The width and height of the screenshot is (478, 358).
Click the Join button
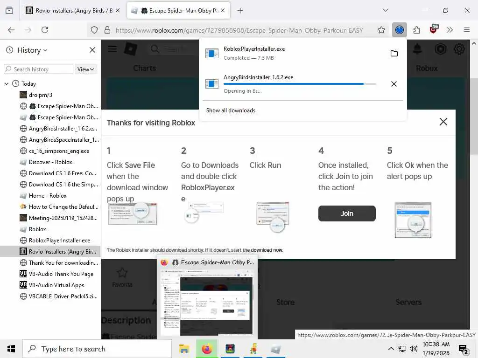tap(347, 213)
